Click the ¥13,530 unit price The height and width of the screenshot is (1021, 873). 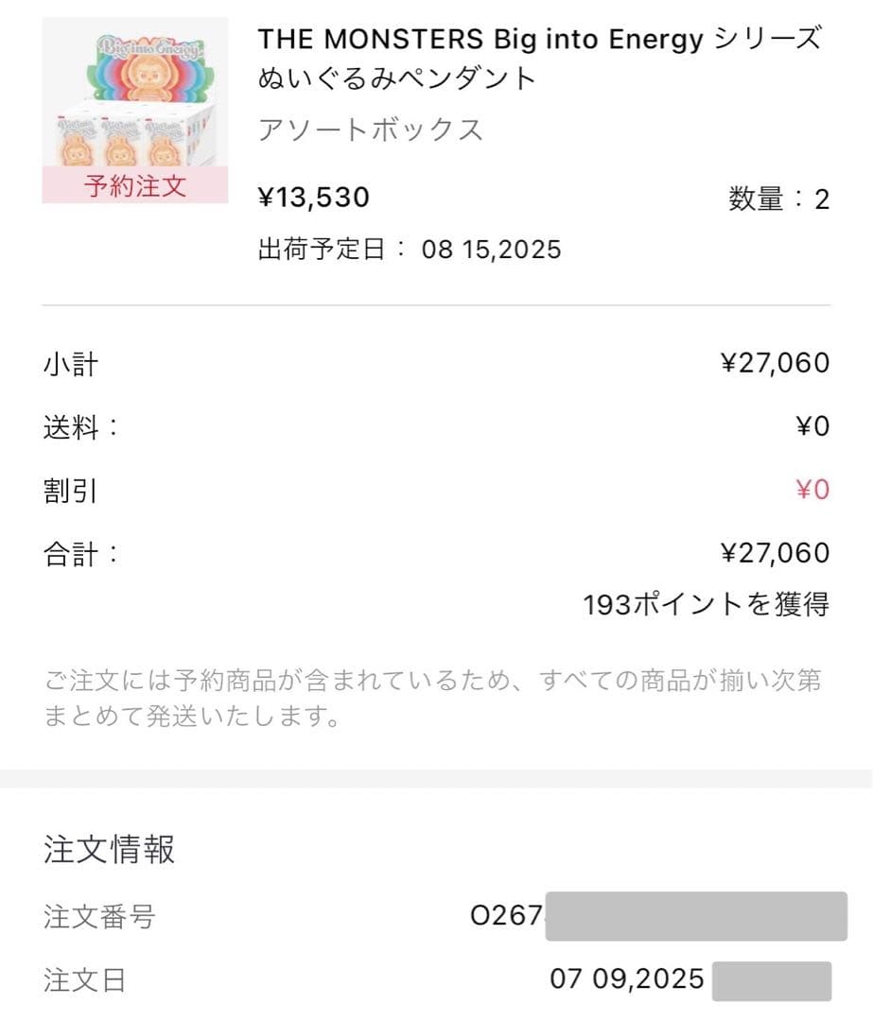[314, 198]
